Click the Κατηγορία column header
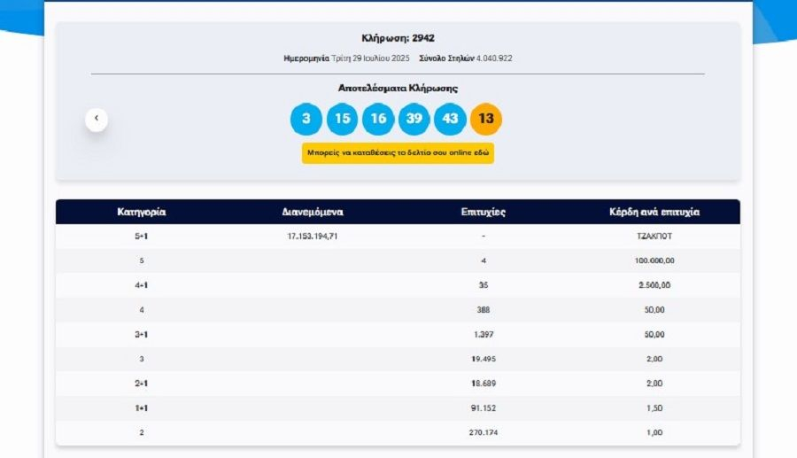 [x=142, y=213]
